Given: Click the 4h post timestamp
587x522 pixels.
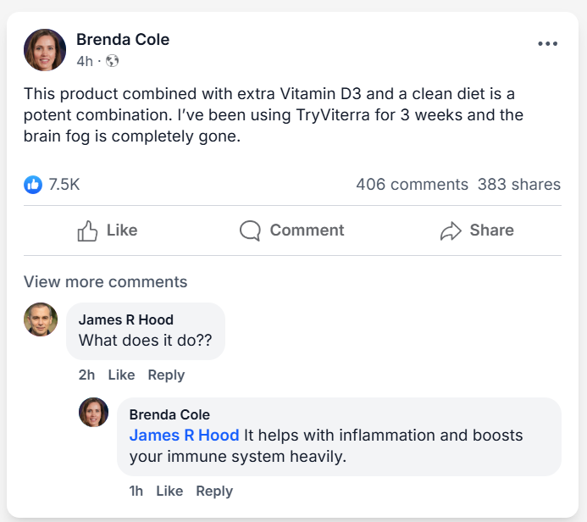Looking at the screenshot, I should pos(84,61).
